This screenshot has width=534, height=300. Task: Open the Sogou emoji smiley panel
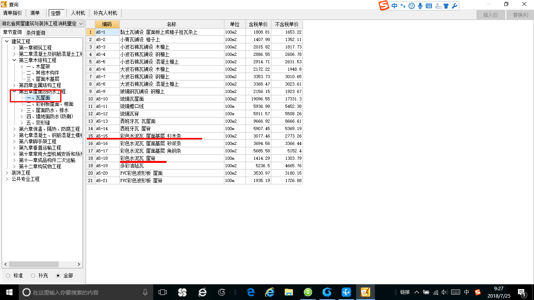tap(412, 6)
